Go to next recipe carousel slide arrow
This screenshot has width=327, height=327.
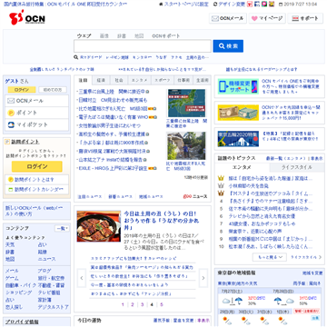point(203,278)
